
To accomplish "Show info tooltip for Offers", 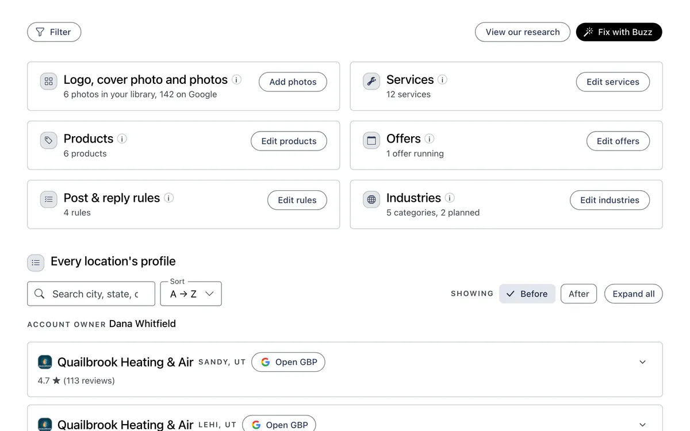I will (x=430, y=139).
